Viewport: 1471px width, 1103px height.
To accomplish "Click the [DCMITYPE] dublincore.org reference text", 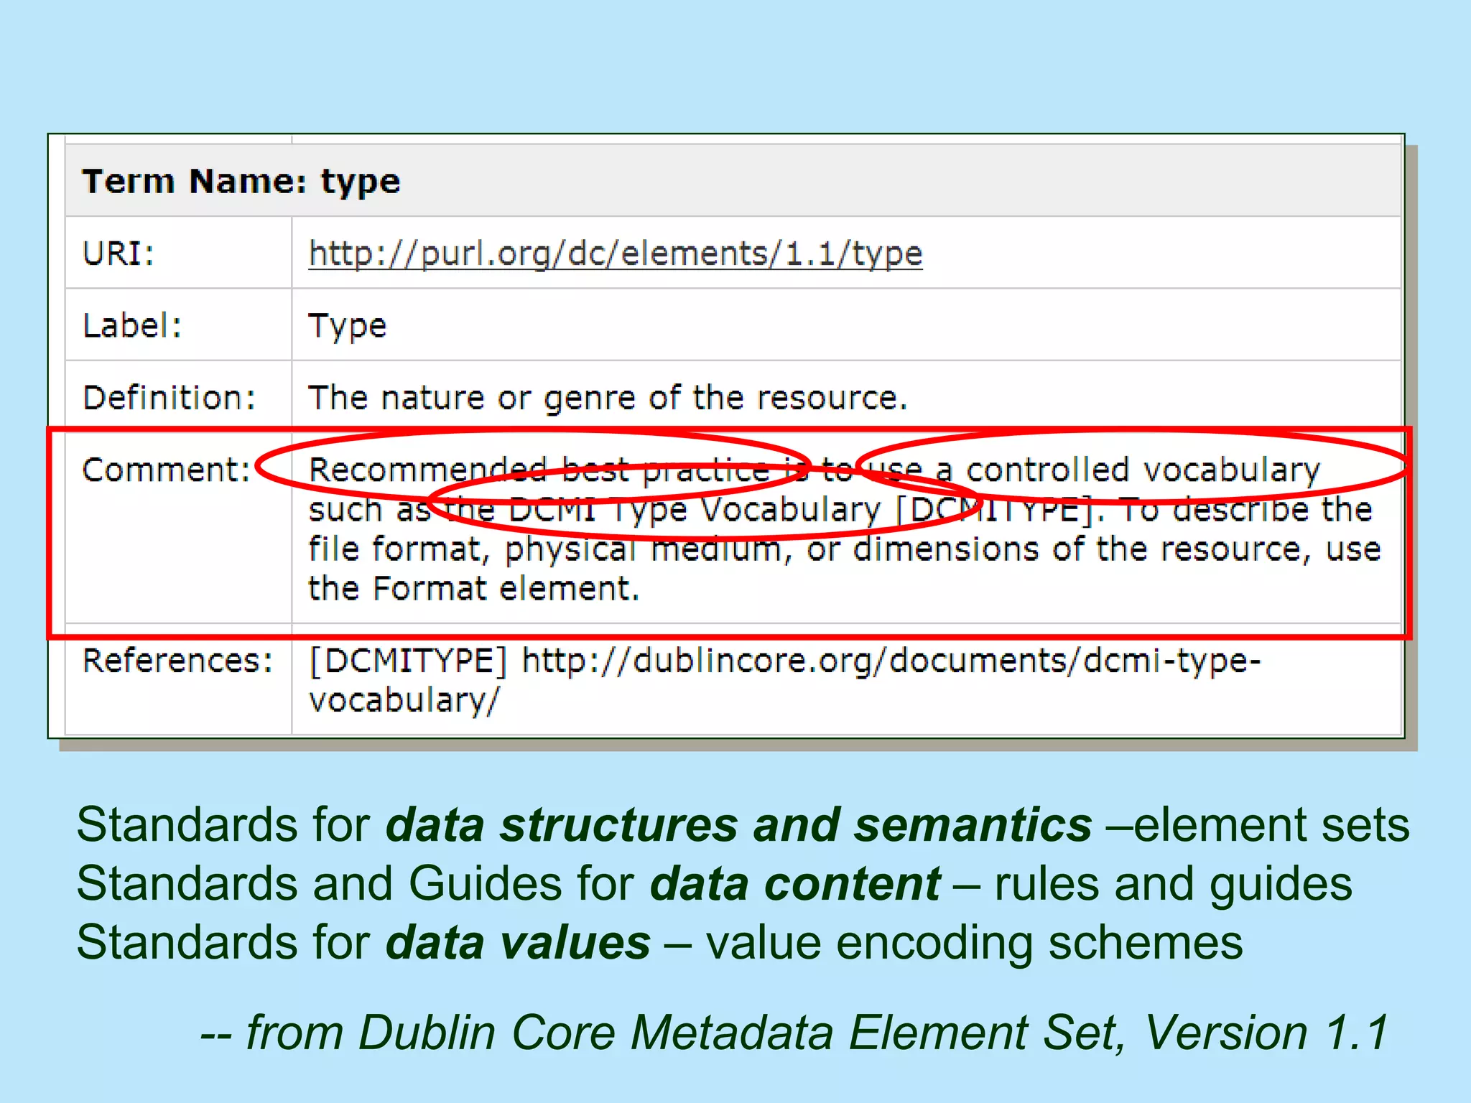I will click(x=784, y=680).
